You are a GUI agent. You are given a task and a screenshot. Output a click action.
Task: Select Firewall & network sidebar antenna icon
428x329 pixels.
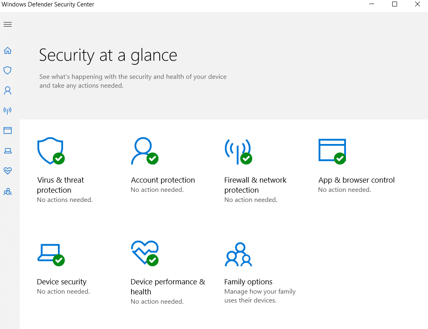click(8, 110)
